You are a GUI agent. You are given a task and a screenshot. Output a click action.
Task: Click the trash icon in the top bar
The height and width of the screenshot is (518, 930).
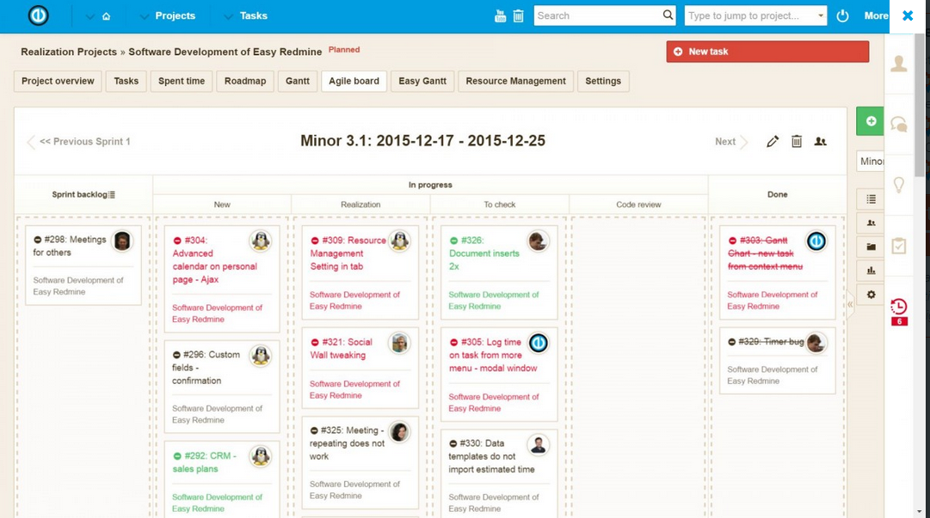pos(519,16)
